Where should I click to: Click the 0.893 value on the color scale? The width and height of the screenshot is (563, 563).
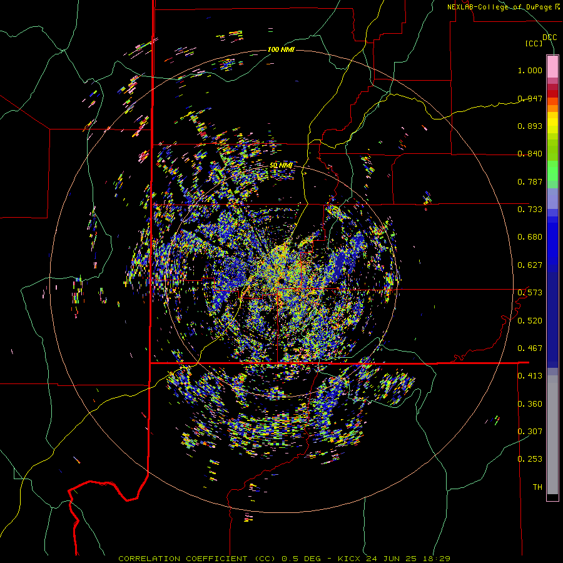pyautogui.click(x=530, y=126)
